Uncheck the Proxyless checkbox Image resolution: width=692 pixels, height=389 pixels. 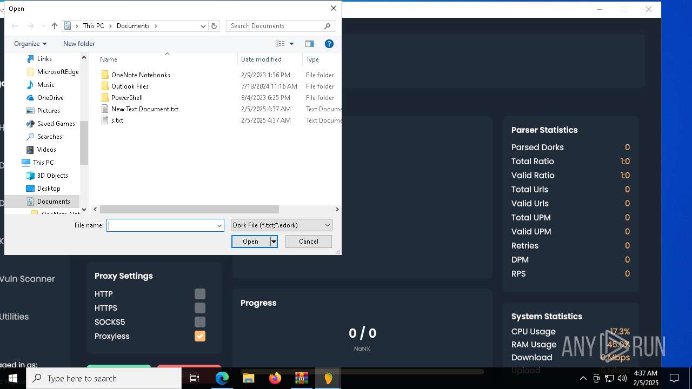pos(200,336)
